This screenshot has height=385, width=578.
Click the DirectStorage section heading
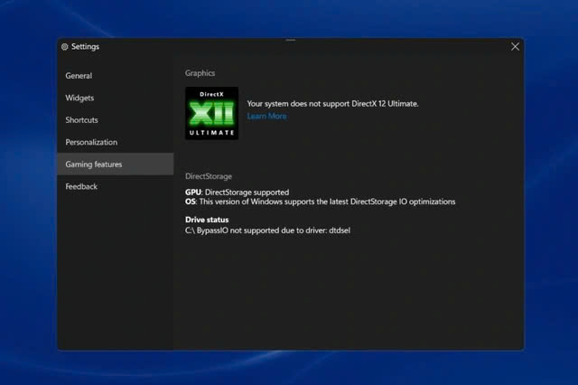208,176
